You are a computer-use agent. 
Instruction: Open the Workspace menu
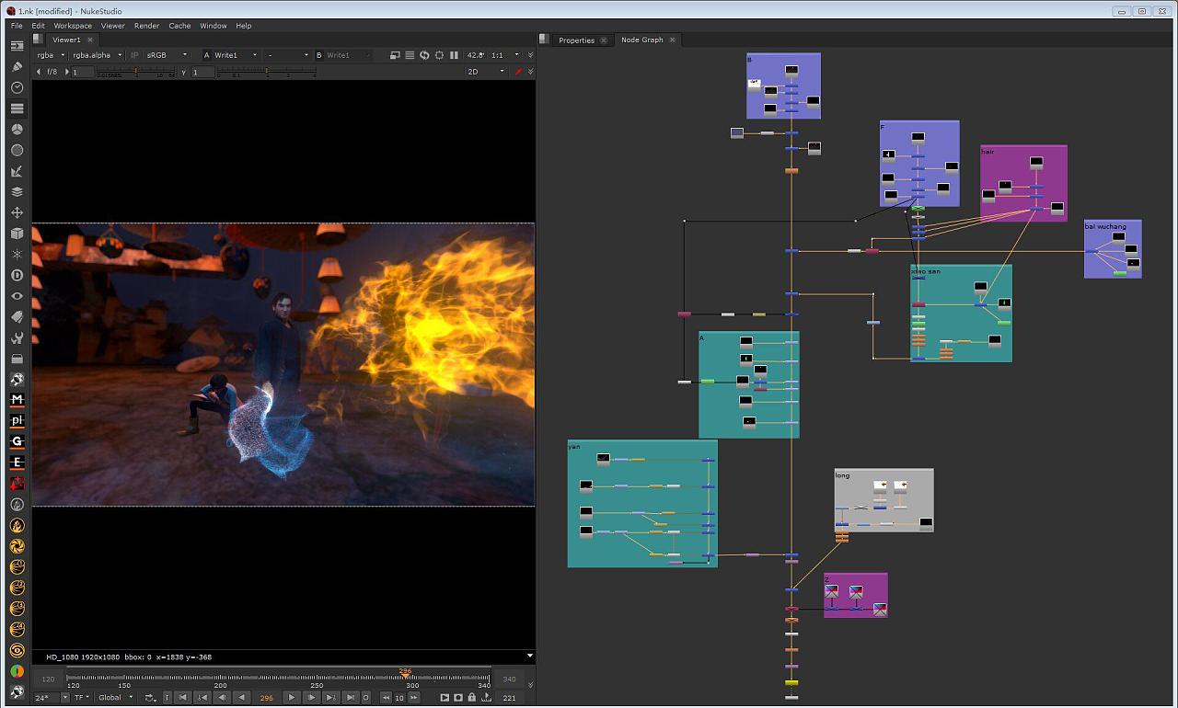pyautogui.click(x=73, y=26)
